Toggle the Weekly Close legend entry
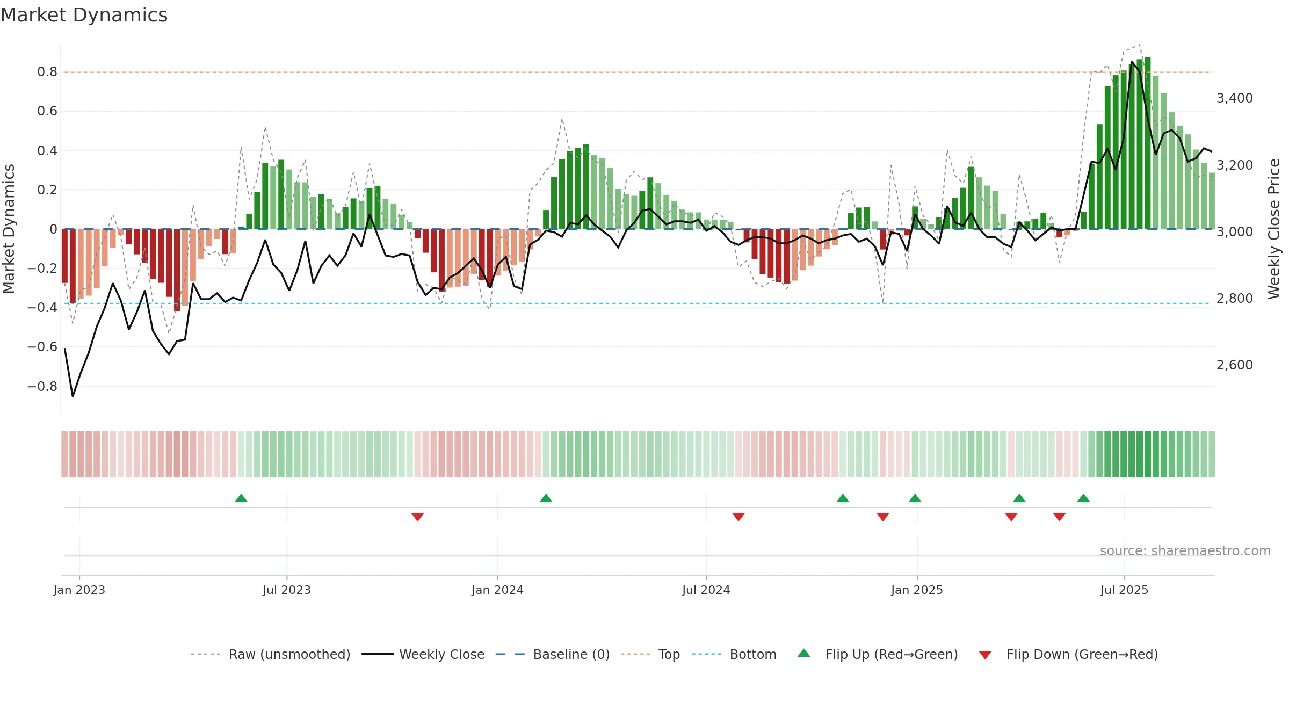This screenshot has height=725, width=1289. pos(423,654)
